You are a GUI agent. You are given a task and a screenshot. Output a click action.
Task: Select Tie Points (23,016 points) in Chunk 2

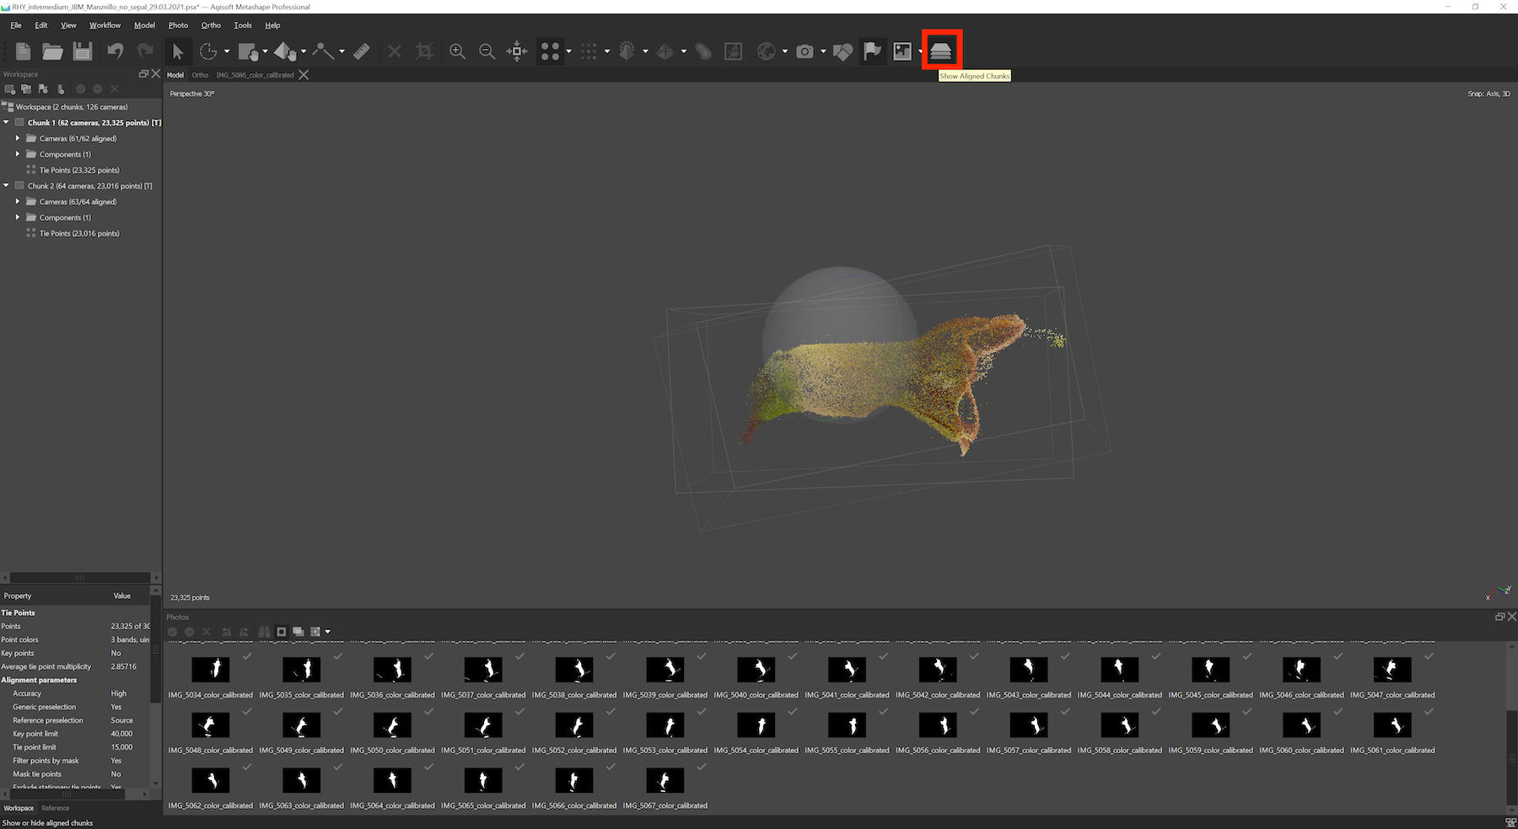pyautogui.click(x=79, y=233)
